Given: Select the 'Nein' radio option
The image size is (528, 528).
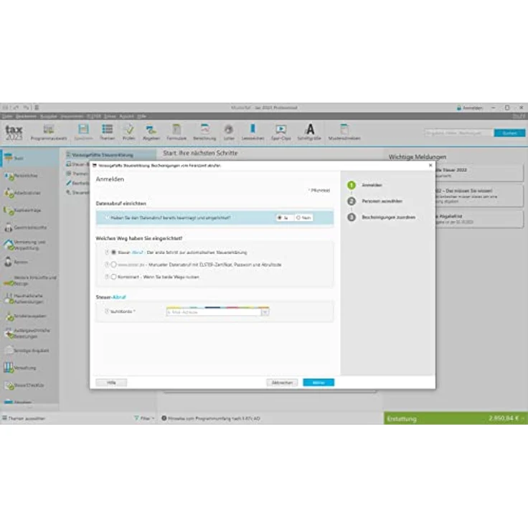Looking at the screenshot, I should tap(298, 217).
